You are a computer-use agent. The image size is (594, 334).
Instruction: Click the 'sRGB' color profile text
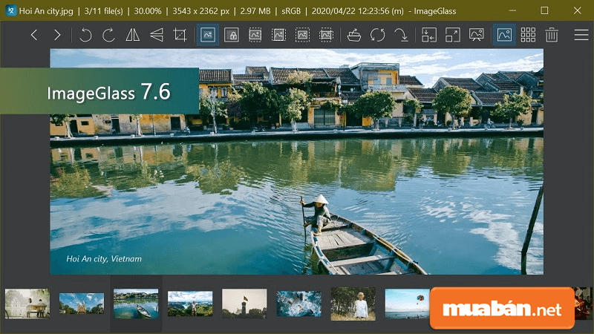point(291,11)
